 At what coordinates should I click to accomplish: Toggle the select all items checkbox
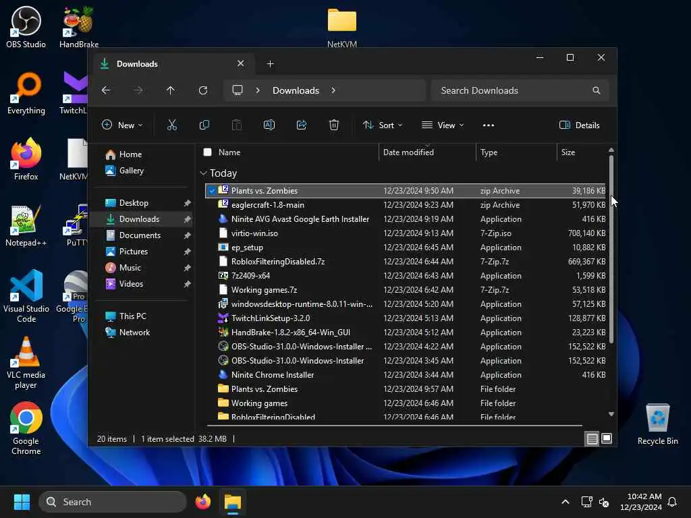(x=208, y=152)
